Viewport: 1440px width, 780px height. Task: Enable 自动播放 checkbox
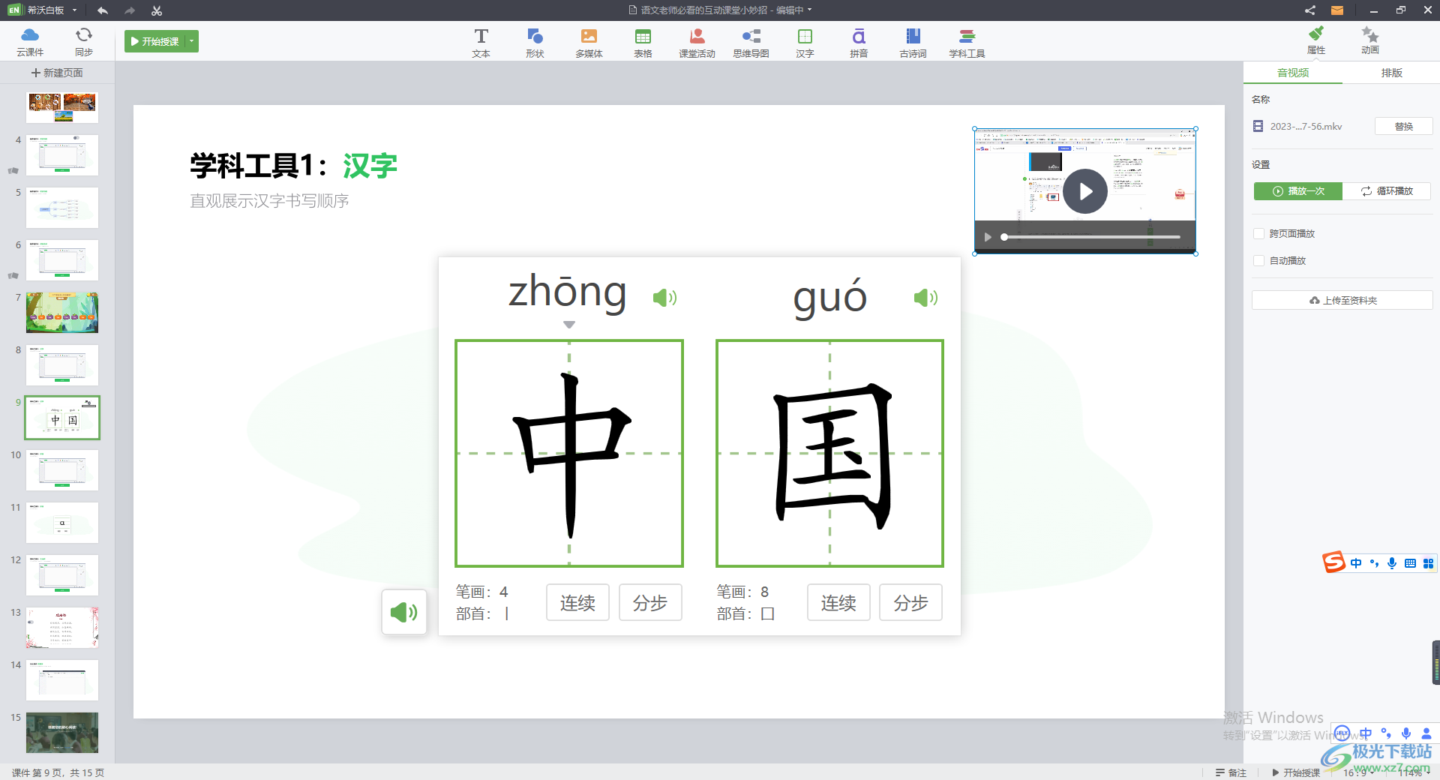1259,261
